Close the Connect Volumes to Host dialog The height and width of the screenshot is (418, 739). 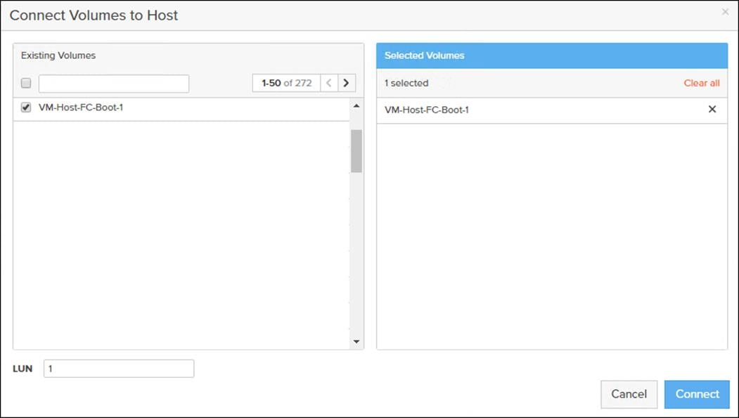pos(725,11)
